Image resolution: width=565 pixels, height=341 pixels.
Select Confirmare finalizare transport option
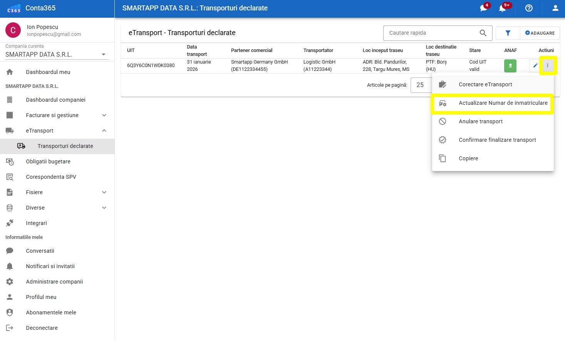click(x=497, y=140)
